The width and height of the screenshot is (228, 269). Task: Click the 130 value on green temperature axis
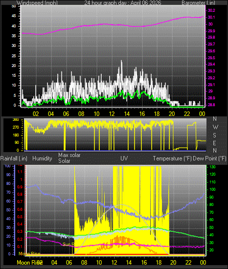[x=212, y=167]
